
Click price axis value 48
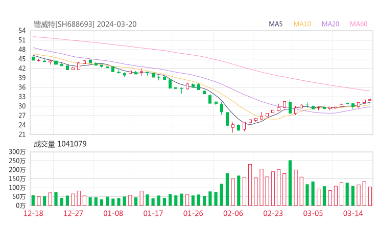click(22, 50)
